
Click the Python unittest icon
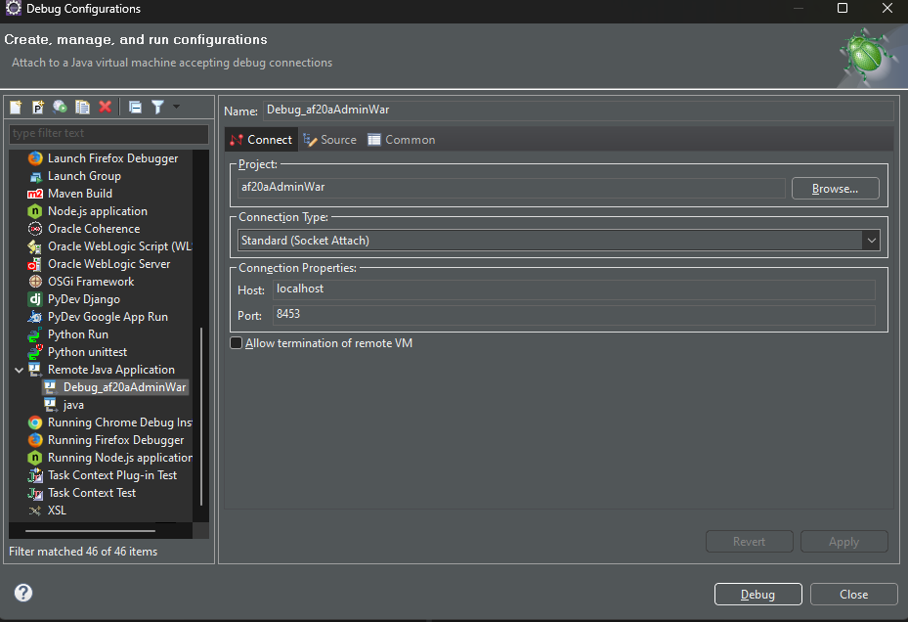click(35, 352)
